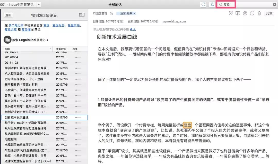Select the note 地推指南
The width and height of the screenshot is (278, 164).
tap(44, 139)
